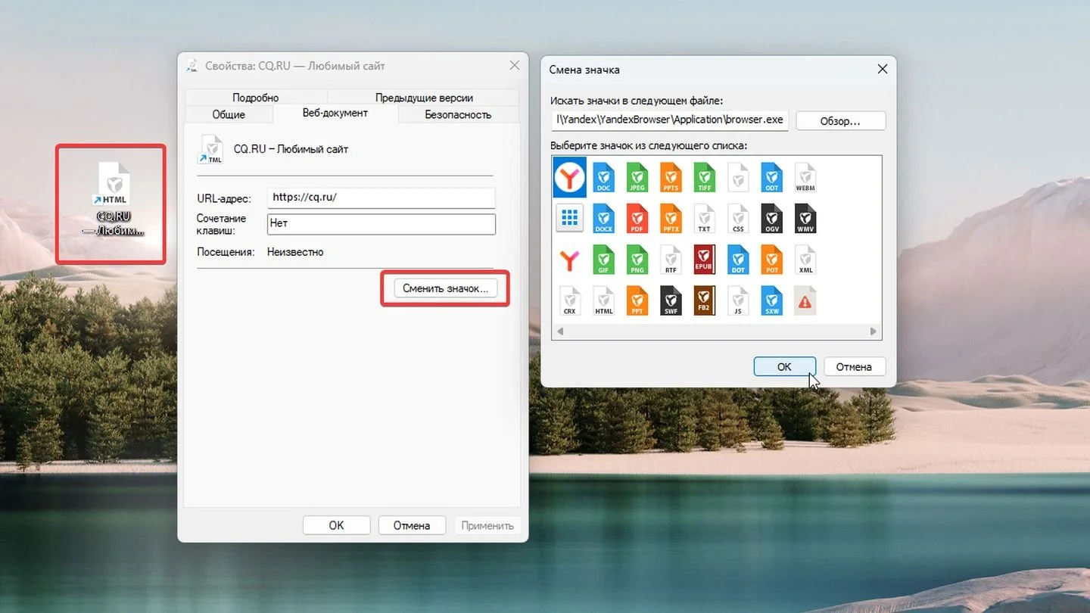Click the Обзор browse button
Image resolution: width=1090 pixels, height=613 pixels.
point(841,121)
